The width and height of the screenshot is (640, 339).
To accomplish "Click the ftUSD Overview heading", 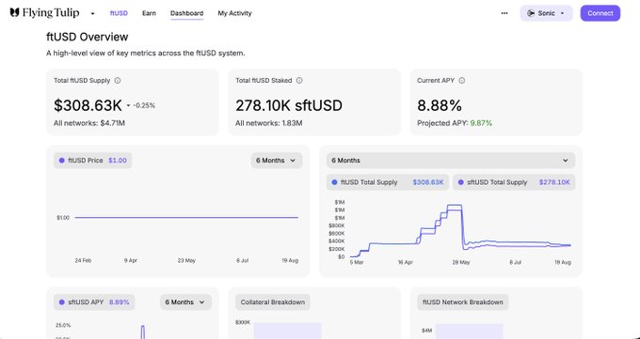I will [88, 37].
